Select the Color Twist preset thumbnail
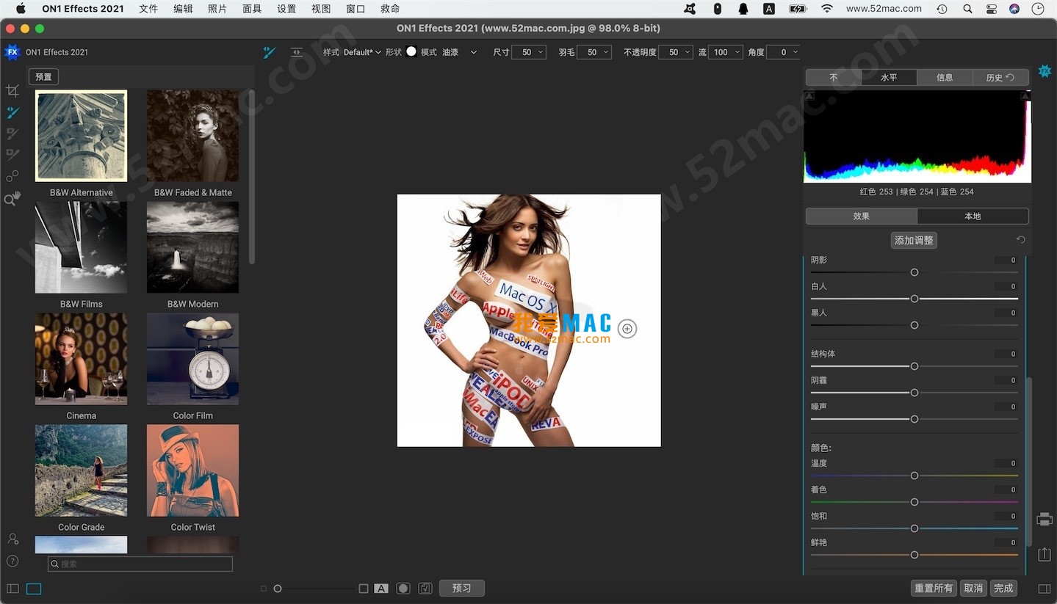Viewport: 1057px width, 604px height. pyautogui.click(x=192, y=470)
